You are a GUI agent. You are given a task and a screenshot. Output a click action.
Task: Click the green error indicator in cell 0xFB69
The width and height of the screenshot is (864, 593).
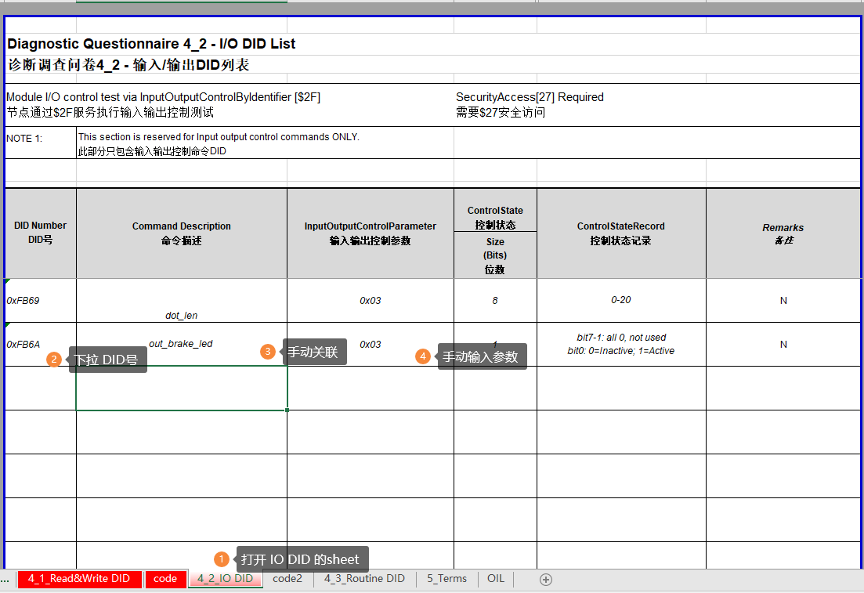coord(8,282)
